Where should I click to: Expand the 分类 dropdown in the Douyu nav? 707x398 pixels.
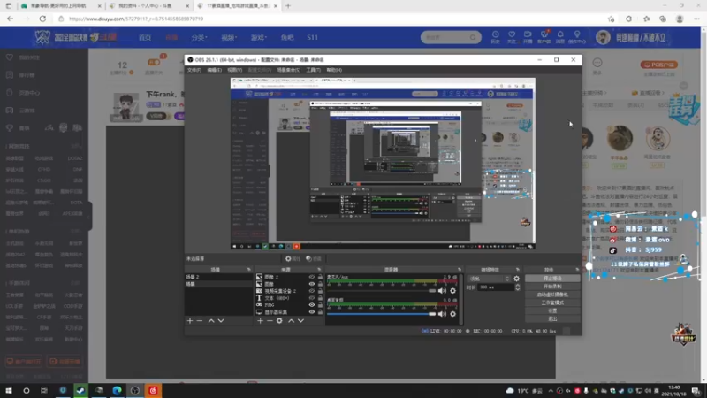pyautogui.click(x=199, y=37)
